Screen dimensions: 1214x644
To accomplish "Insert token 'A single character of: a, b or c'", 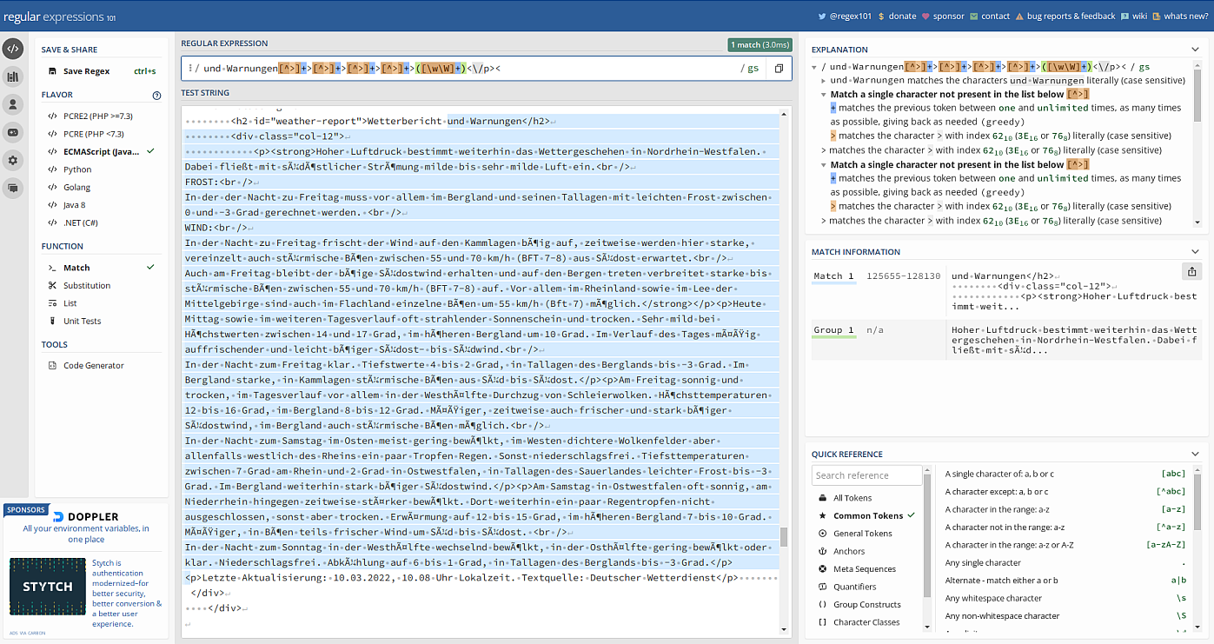I will (1065, 474).
